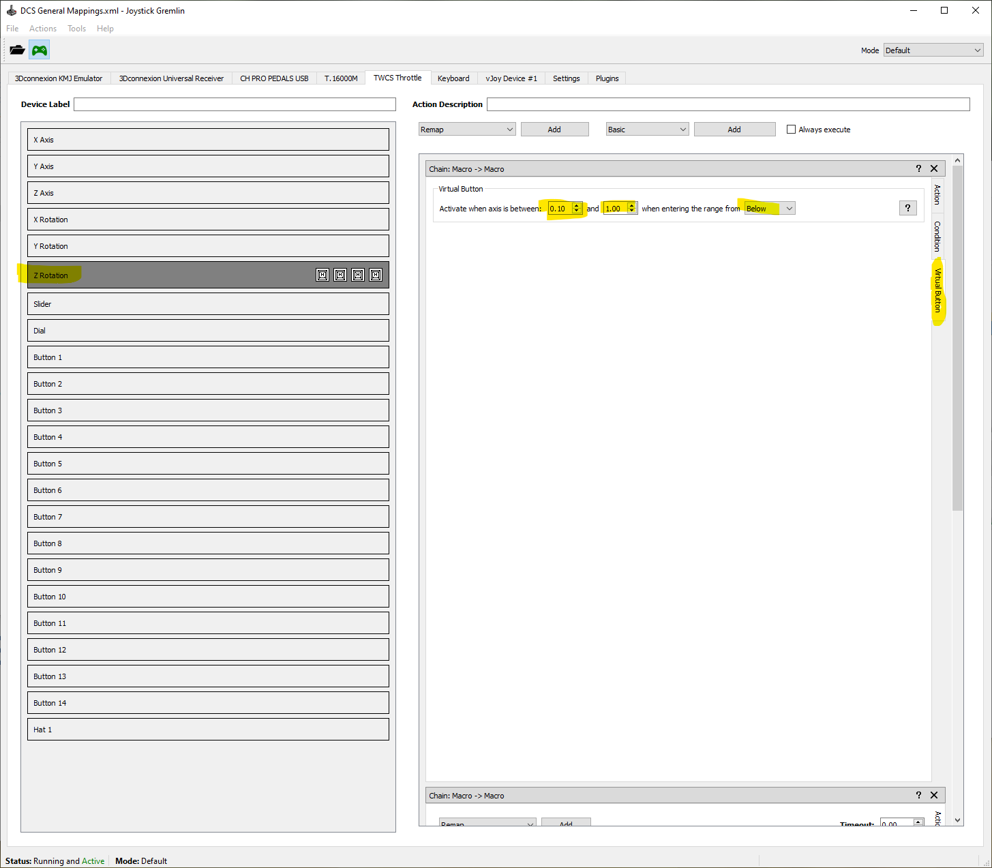
Task: Click the leftmost macro icon on Z Rotation
Action: coord(322,275)
